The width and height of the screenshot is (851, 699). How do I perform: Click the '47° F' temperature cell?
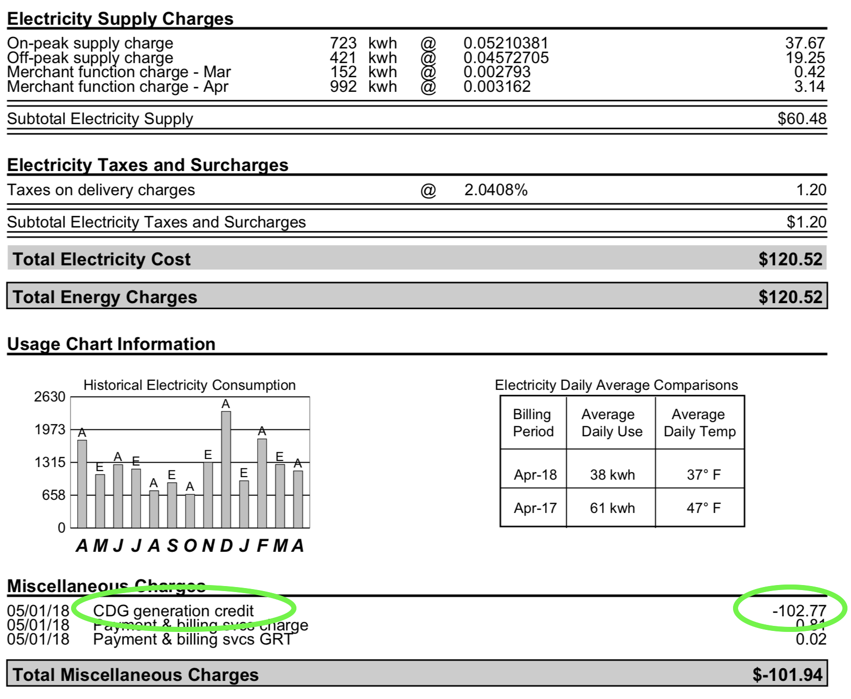[704, 508]
